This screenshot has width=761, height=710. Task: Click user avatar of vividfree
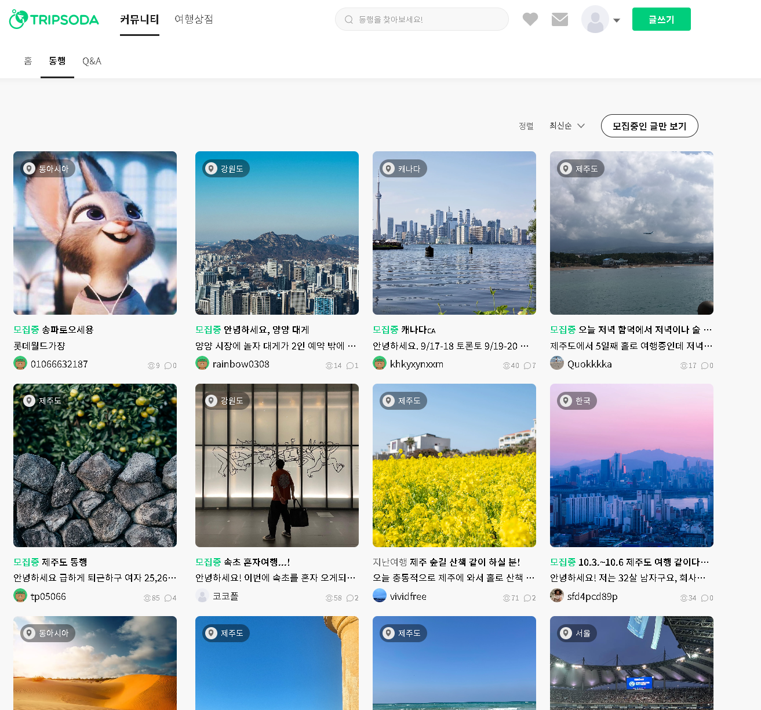[380, 596]
